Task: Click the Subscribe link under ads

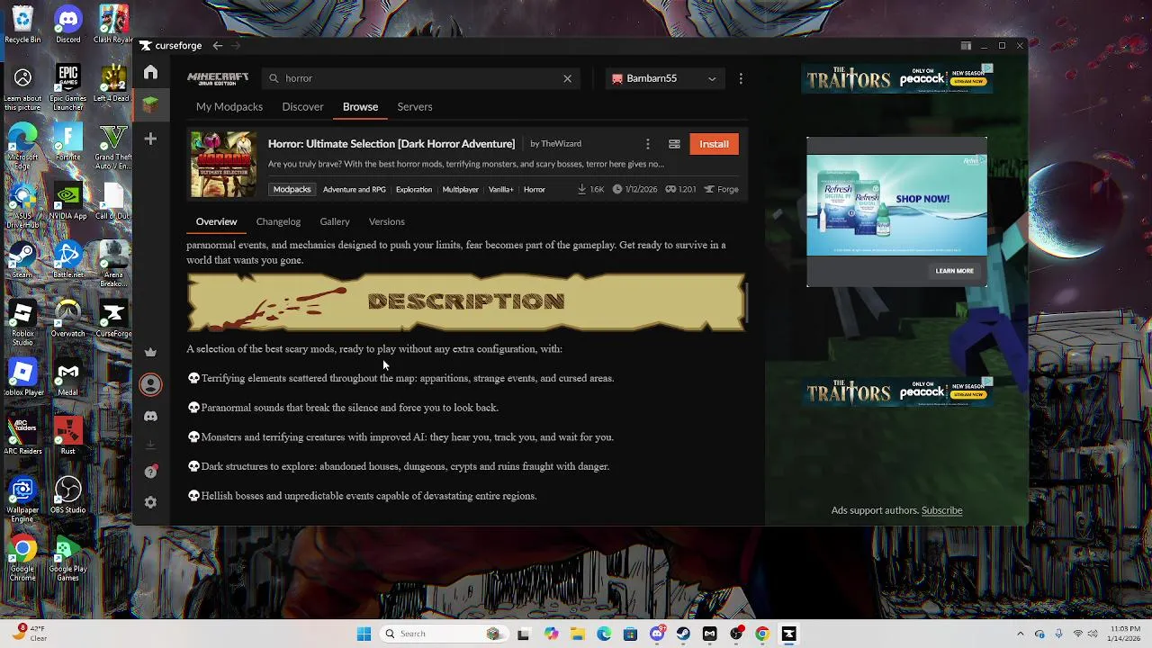Action: [941, 510]
